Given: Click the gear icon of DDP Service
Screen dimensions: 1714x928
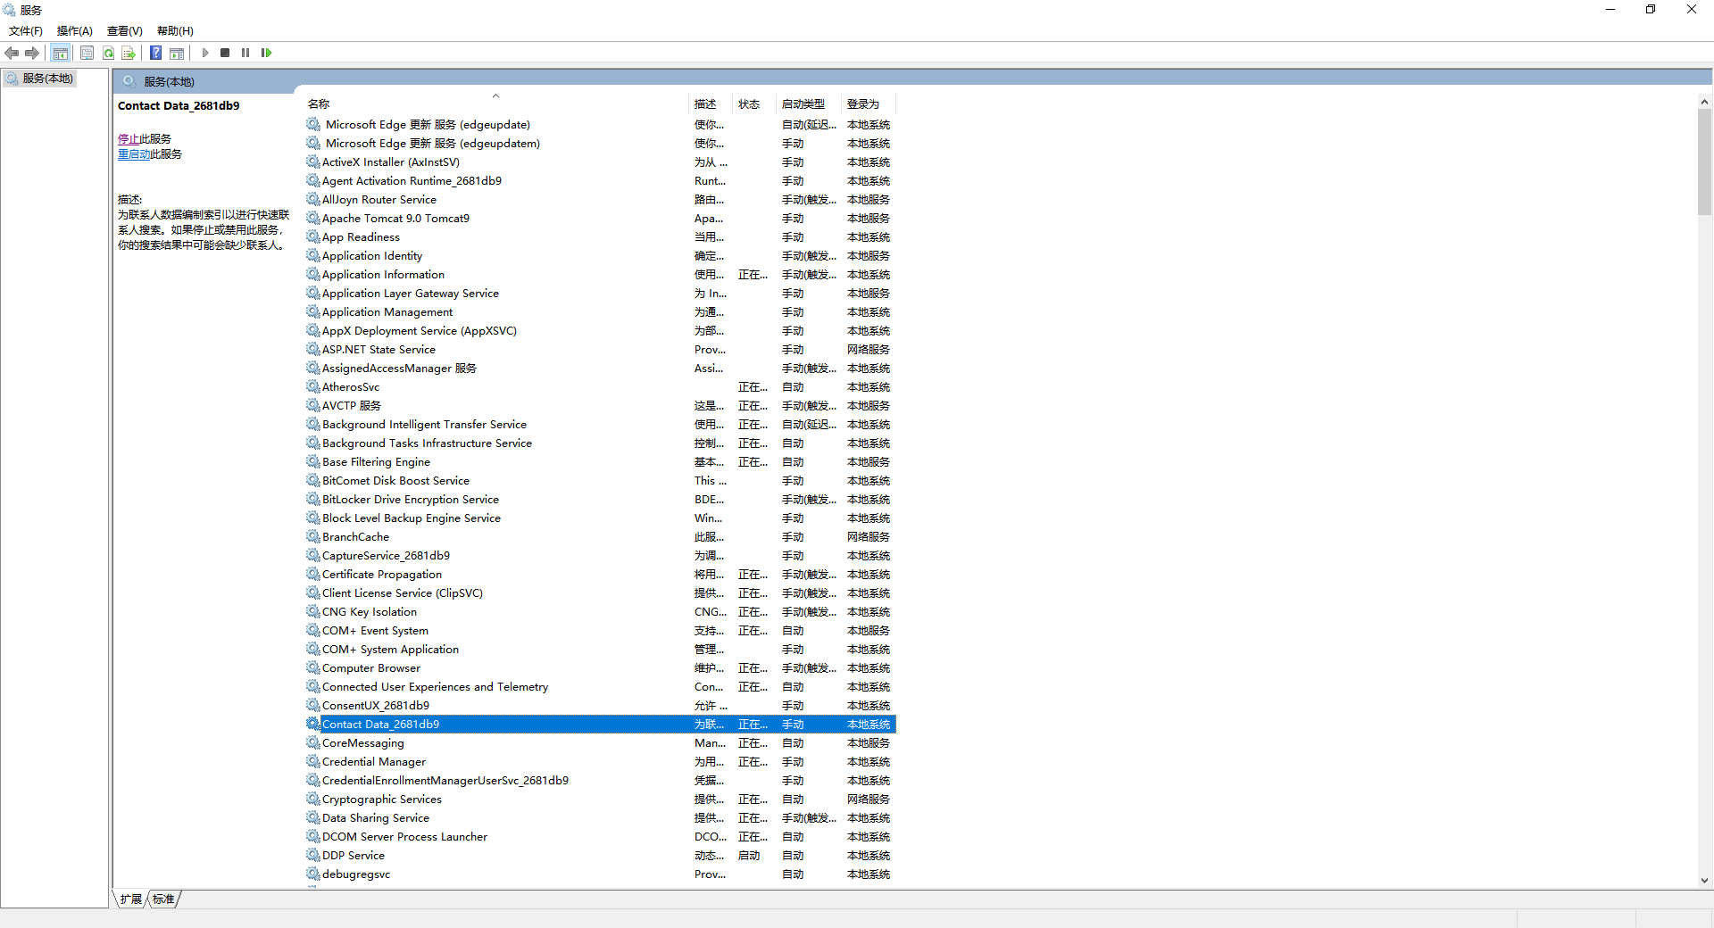Looking at the screenshot, I should point(313,855).
